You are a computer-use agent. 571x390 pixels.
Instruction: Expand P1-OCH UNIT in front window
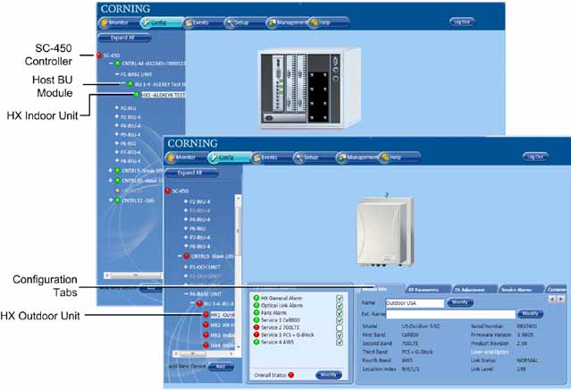pyautogui.click(x=186, y=267)
